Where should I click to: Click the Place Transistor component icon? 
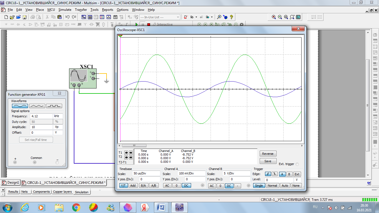(x=24, y=24)
